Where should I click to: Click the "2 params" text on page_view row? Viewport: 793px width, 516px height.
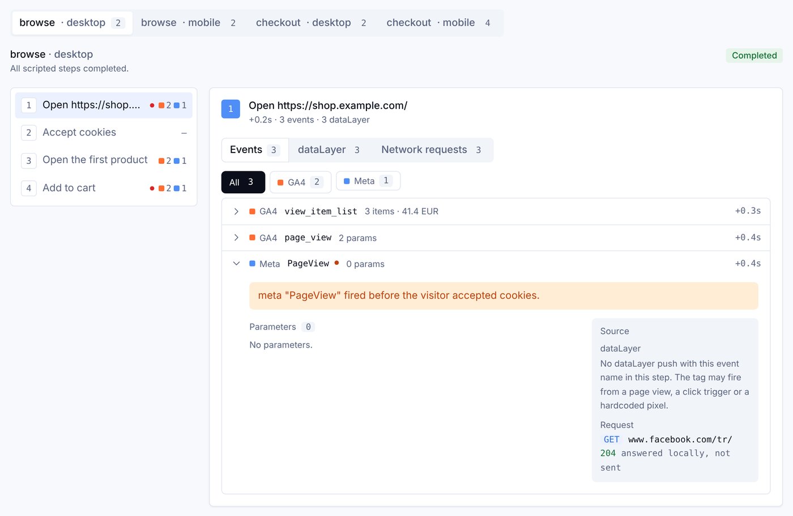pos(357,238)
